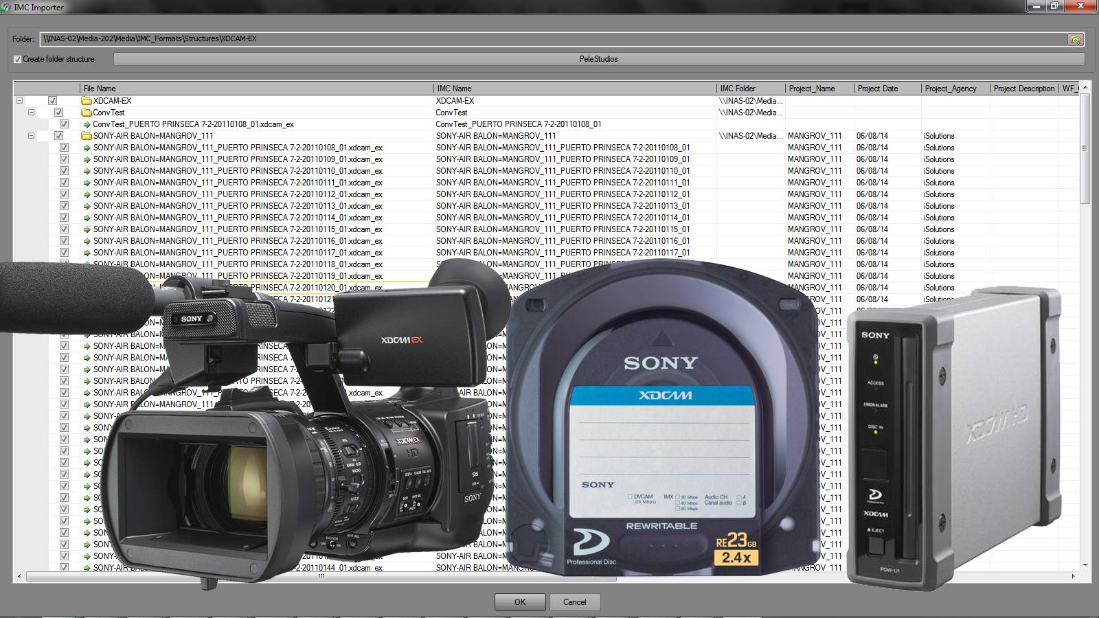Sort by Project_Agency column header
The image size is (1099, 618).
click(x=955, y=89)
